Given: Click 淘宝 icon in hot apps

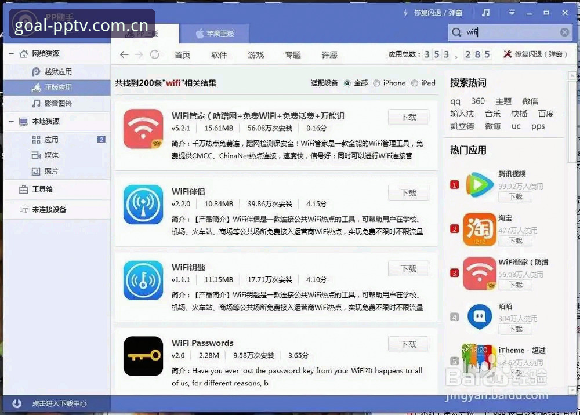Looking at the screenshot, I should coord(480,229).
